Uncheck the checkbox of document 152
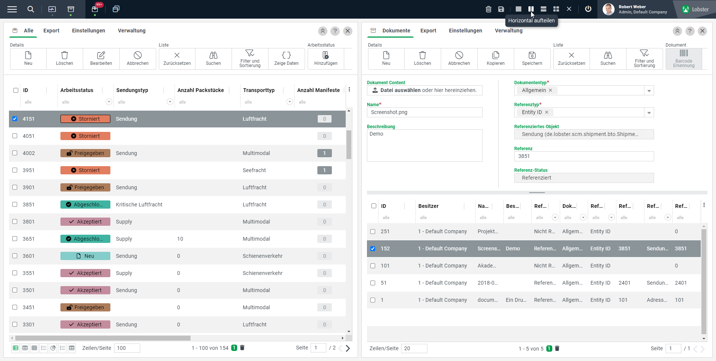This screenshot has height=361, width=716. point(373,248)
